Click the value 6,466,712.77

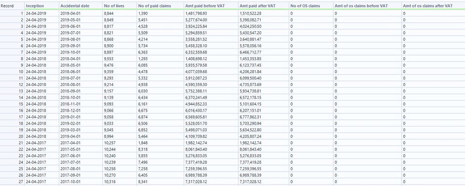(250, 53)
